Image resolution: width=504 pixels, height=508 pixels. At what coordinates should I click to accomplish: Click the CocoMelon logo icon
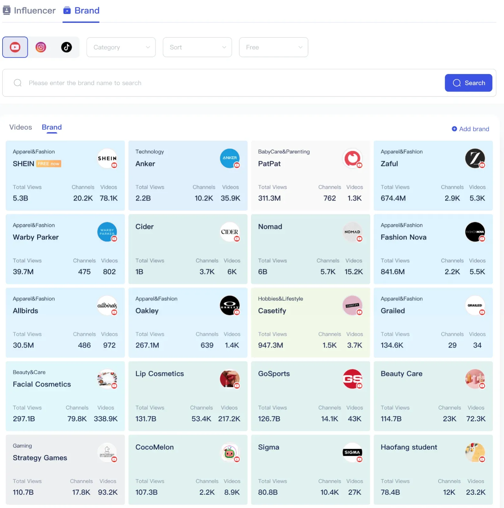click(x=230, y=452)
